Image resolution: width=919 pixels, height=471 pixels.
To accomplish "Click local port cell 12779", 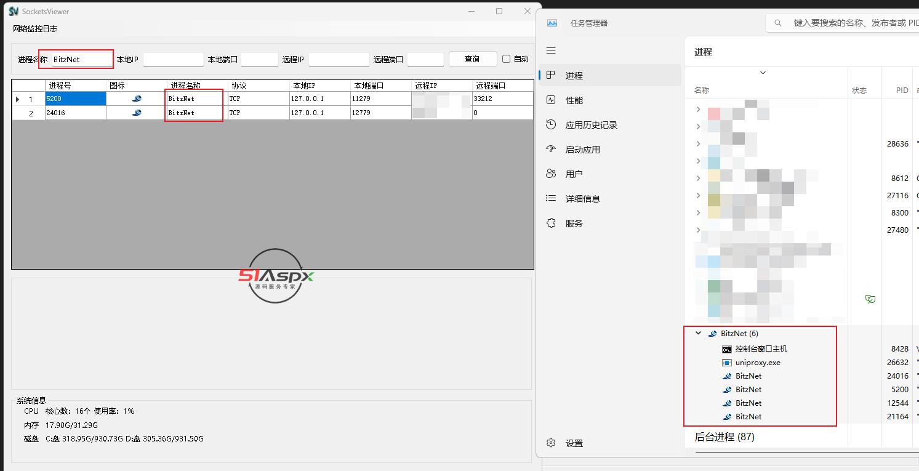I will pos(381,113).
